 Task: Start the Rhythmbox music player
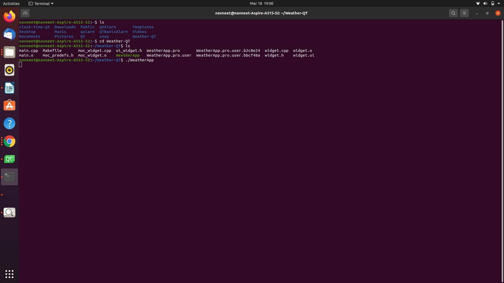tap(9, 70)
